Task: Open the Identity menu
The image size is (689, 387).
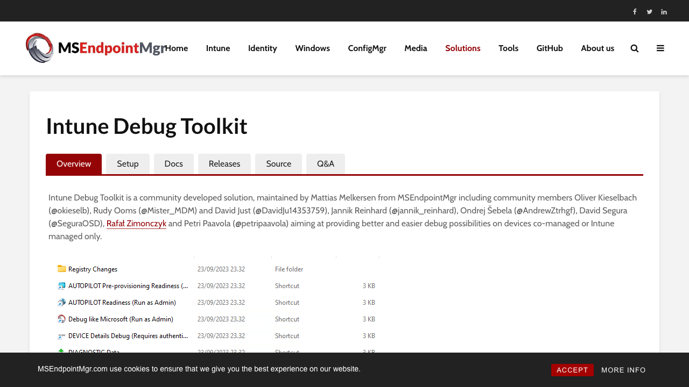Action: (x=263, y=48)
